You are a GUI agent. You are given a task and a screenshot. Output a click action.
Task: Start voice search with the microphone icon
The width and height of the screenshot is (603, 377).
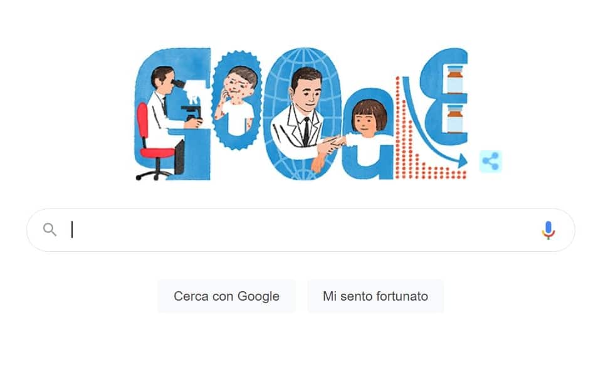(548, 230)
